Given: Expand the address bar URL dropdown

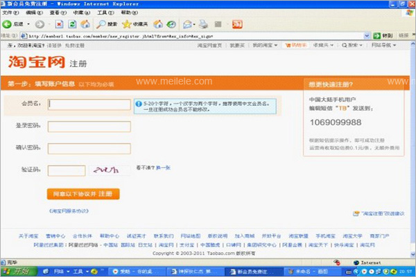Looking at the screenshot, I should point(366,35).
